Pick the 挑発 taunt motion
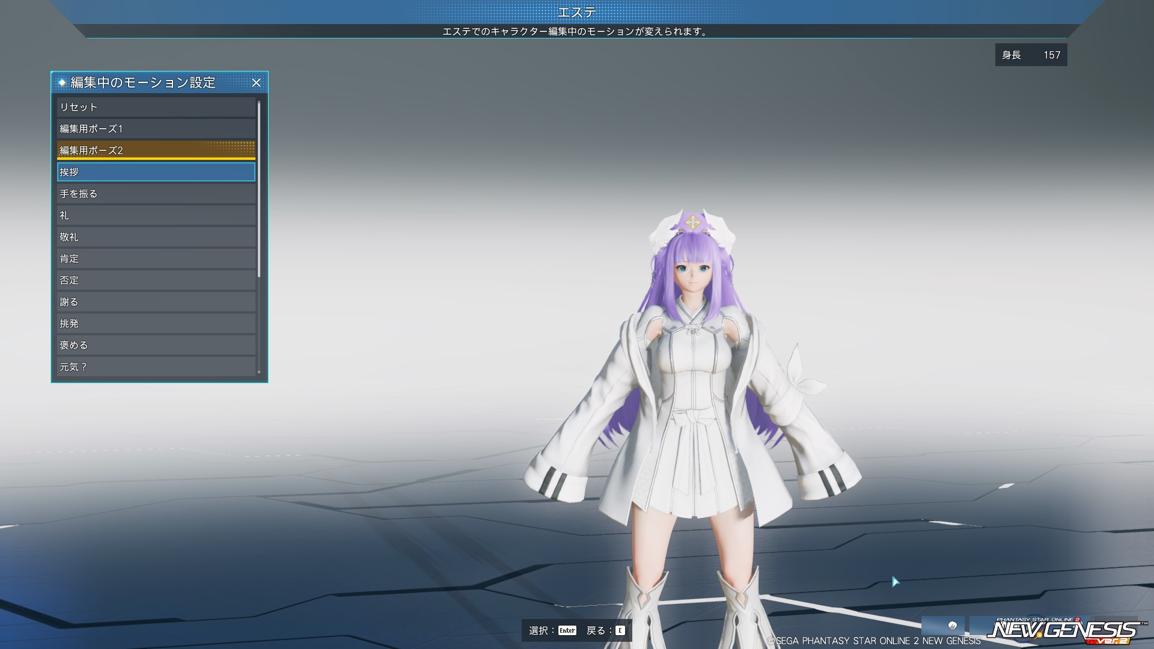Image resolution: width=1154 pixels, height=649 pixels. click(156, 323)
